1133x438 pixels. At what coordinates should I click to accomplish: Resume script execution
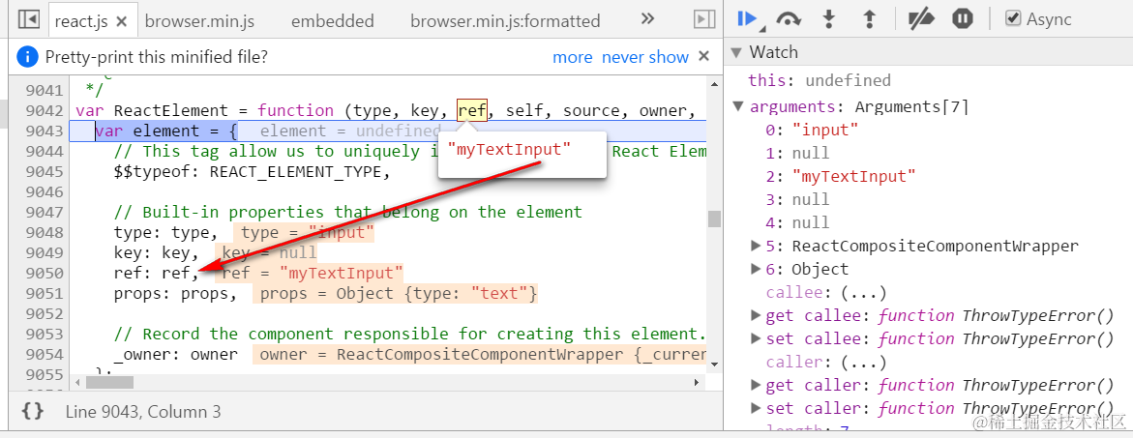(x=747, y=18)
